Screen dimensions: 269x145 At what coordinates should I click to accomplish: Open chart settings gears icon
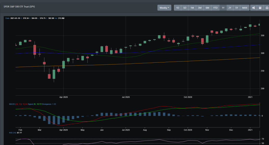[254, 8]
